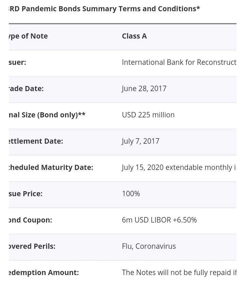Select the Final Size (Bond only) label
Viewport: 245px width, 286px height.
(47, 115)
